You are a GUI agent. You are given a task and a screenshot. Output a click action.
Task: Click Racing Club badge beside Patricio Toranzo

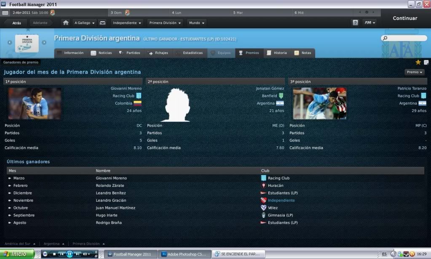(423, 96)
